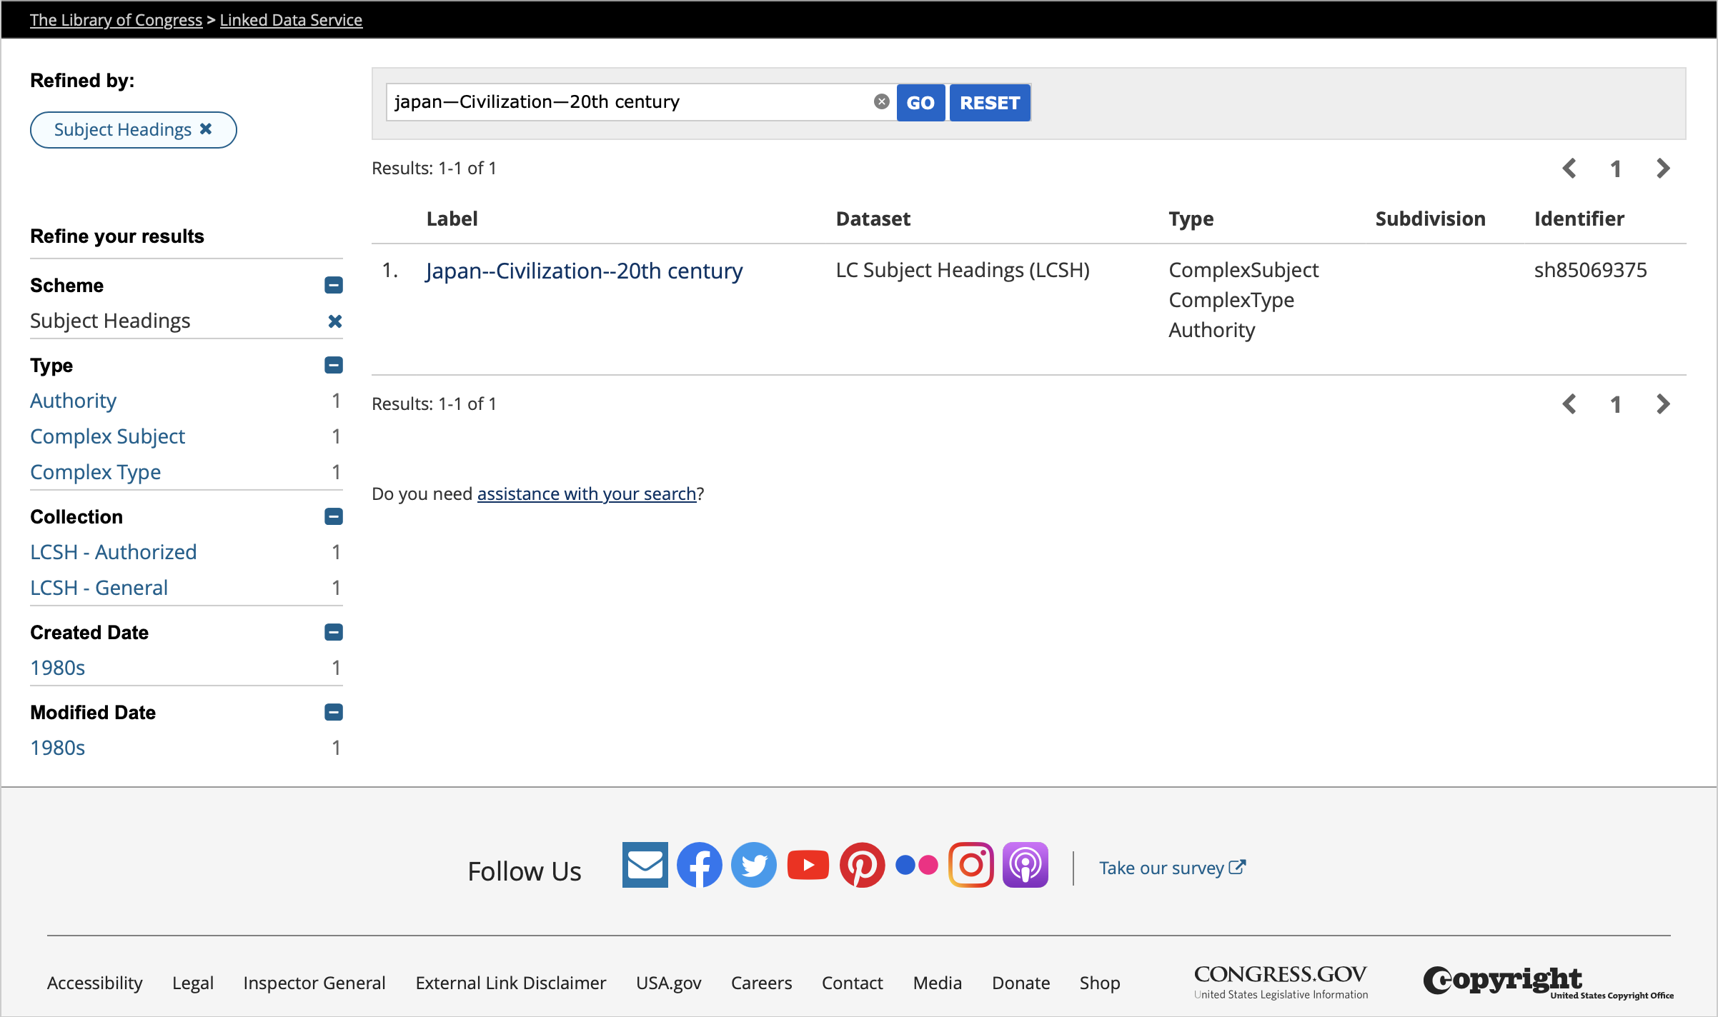Viewport: 1718px width, 1017px height.
Task: Go to next results page at top
Action: (x=1663, y=169)
